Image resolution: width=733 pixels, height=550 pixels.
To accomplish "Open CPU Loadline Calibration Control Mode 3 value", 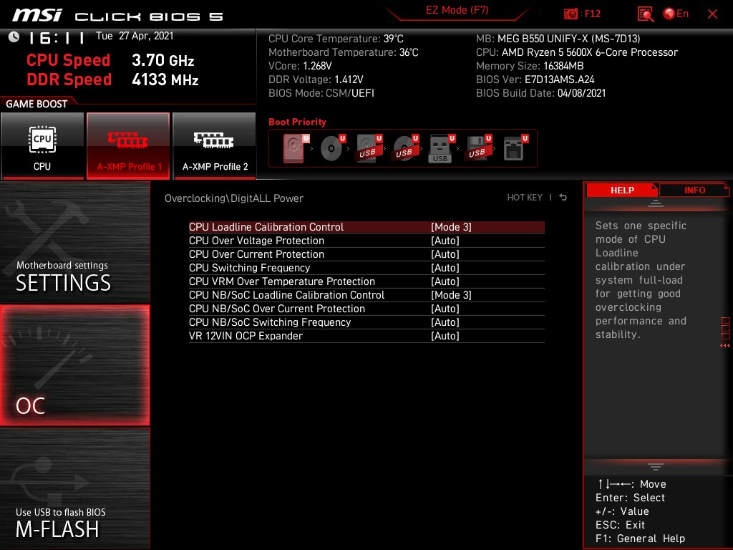I will tap(451, 227).
